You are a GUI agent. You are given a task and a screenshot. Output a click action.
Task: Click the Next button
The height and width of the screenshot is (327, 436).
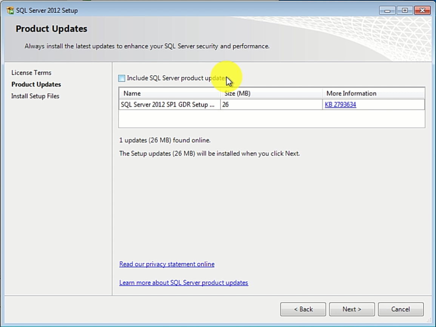pyautogui.click(x=352, y=309)
